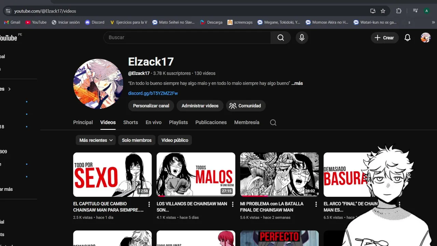Open options for MI PROBLEMA video
Image resolution: width=437 pixels, height=246 pixels.
click(316, 204)
